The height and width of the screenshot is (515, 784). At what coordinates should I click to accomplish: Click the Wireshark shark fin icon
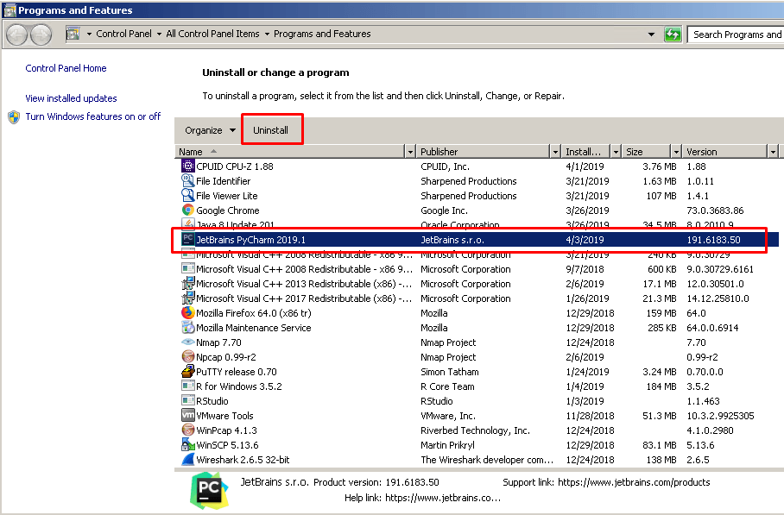point(187,459)
